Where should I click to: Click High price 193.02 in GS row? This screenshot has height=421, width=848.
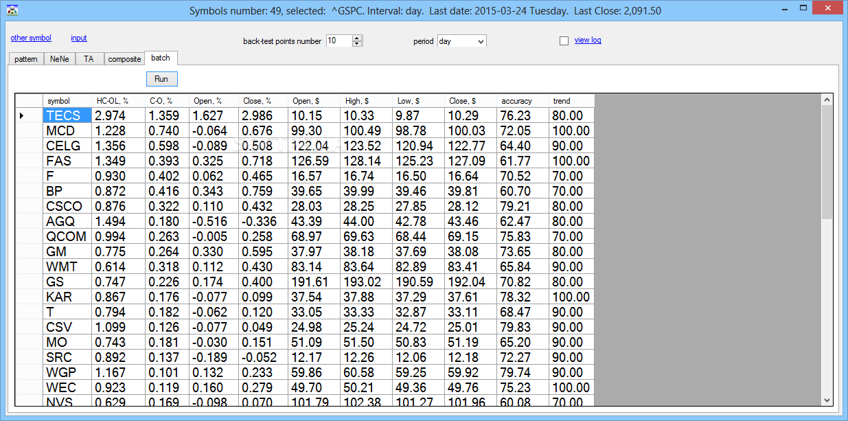[x=366, y=282]
